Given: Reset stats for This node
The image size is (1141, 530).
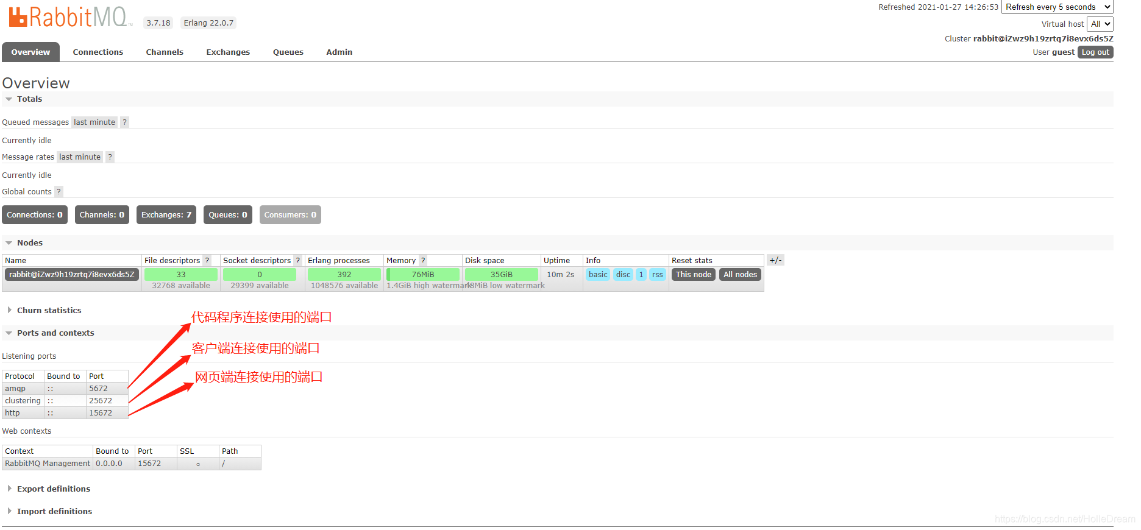Looking at the screenshot, I should [694, 274].
